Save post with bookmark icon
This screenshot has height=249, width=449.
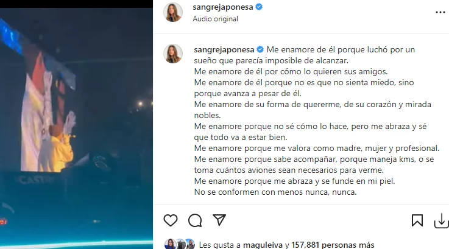pyautogui.click(x=417, y=220)
